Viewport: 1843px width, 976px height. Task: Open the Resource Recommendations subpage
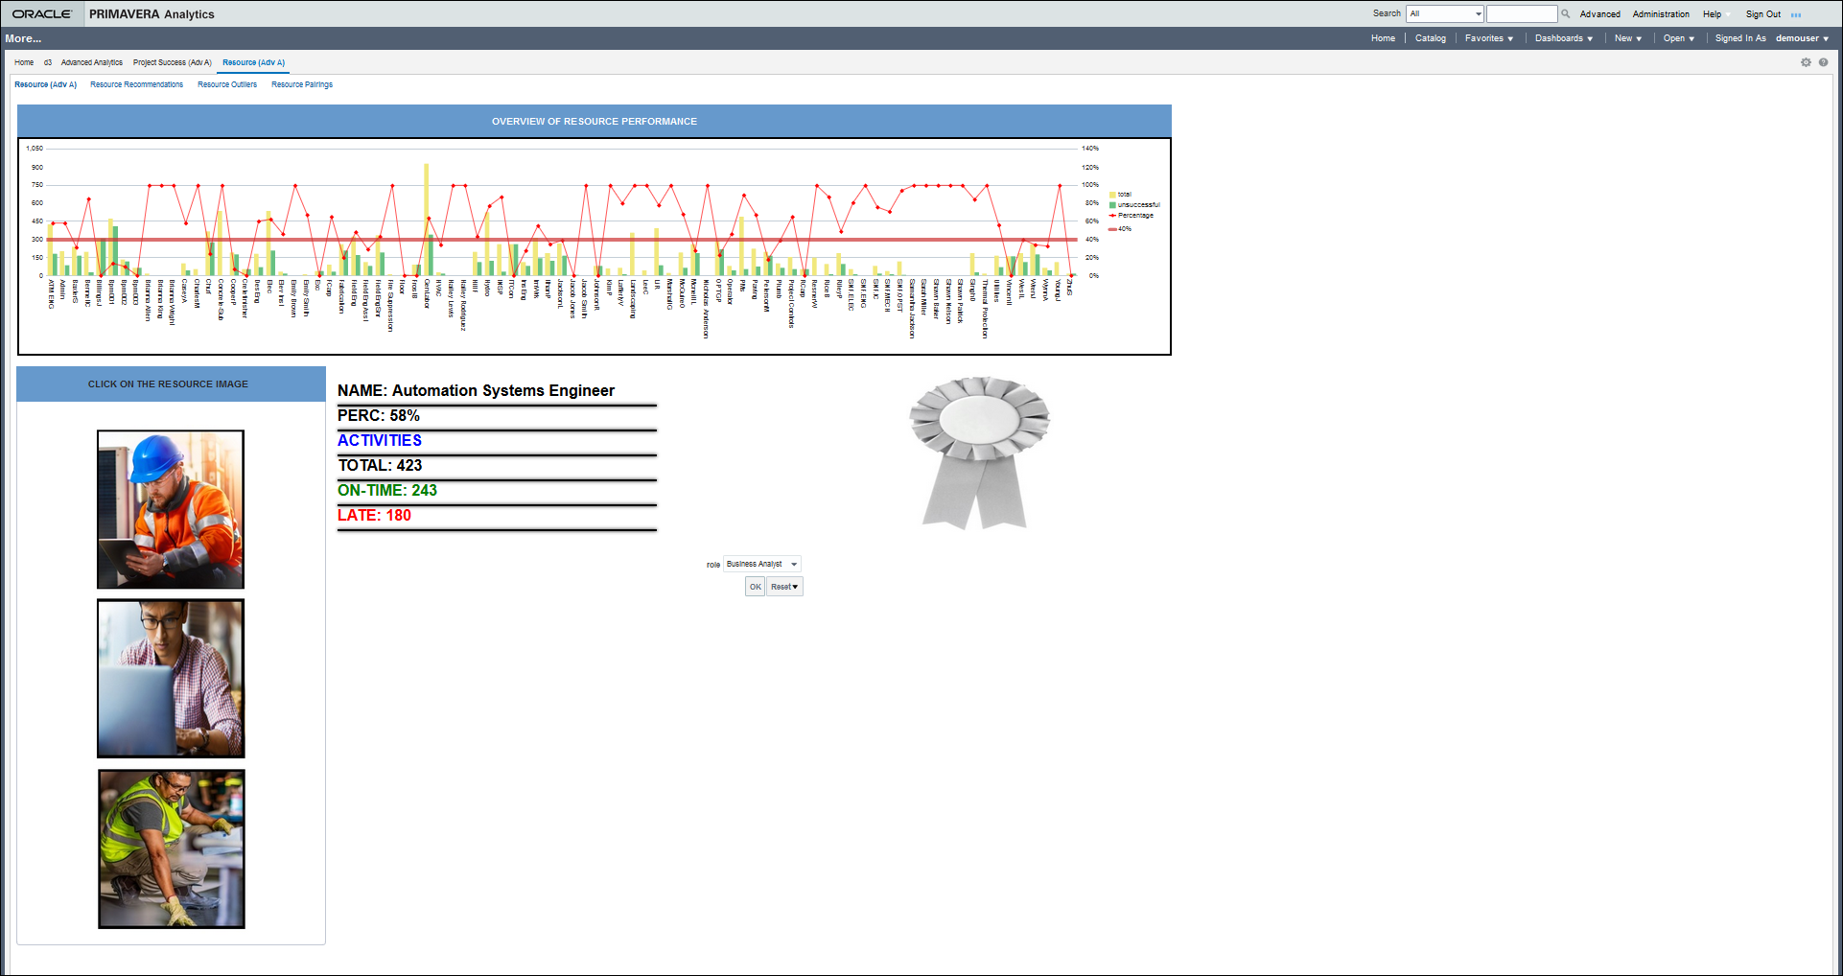point(137,84)
